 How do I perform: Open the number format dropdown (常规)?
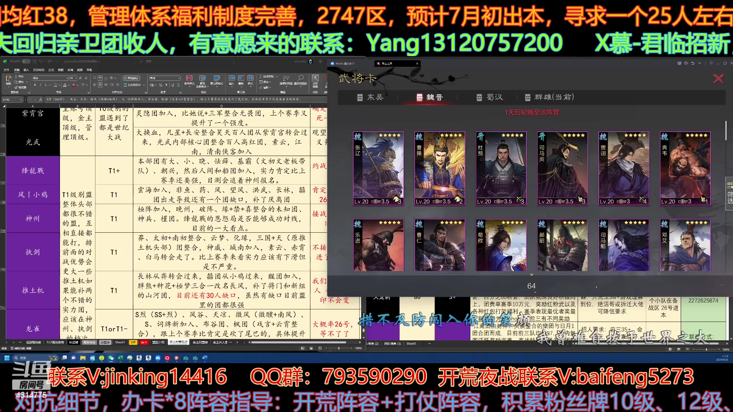pyautogui.click(x=179, y=78)
